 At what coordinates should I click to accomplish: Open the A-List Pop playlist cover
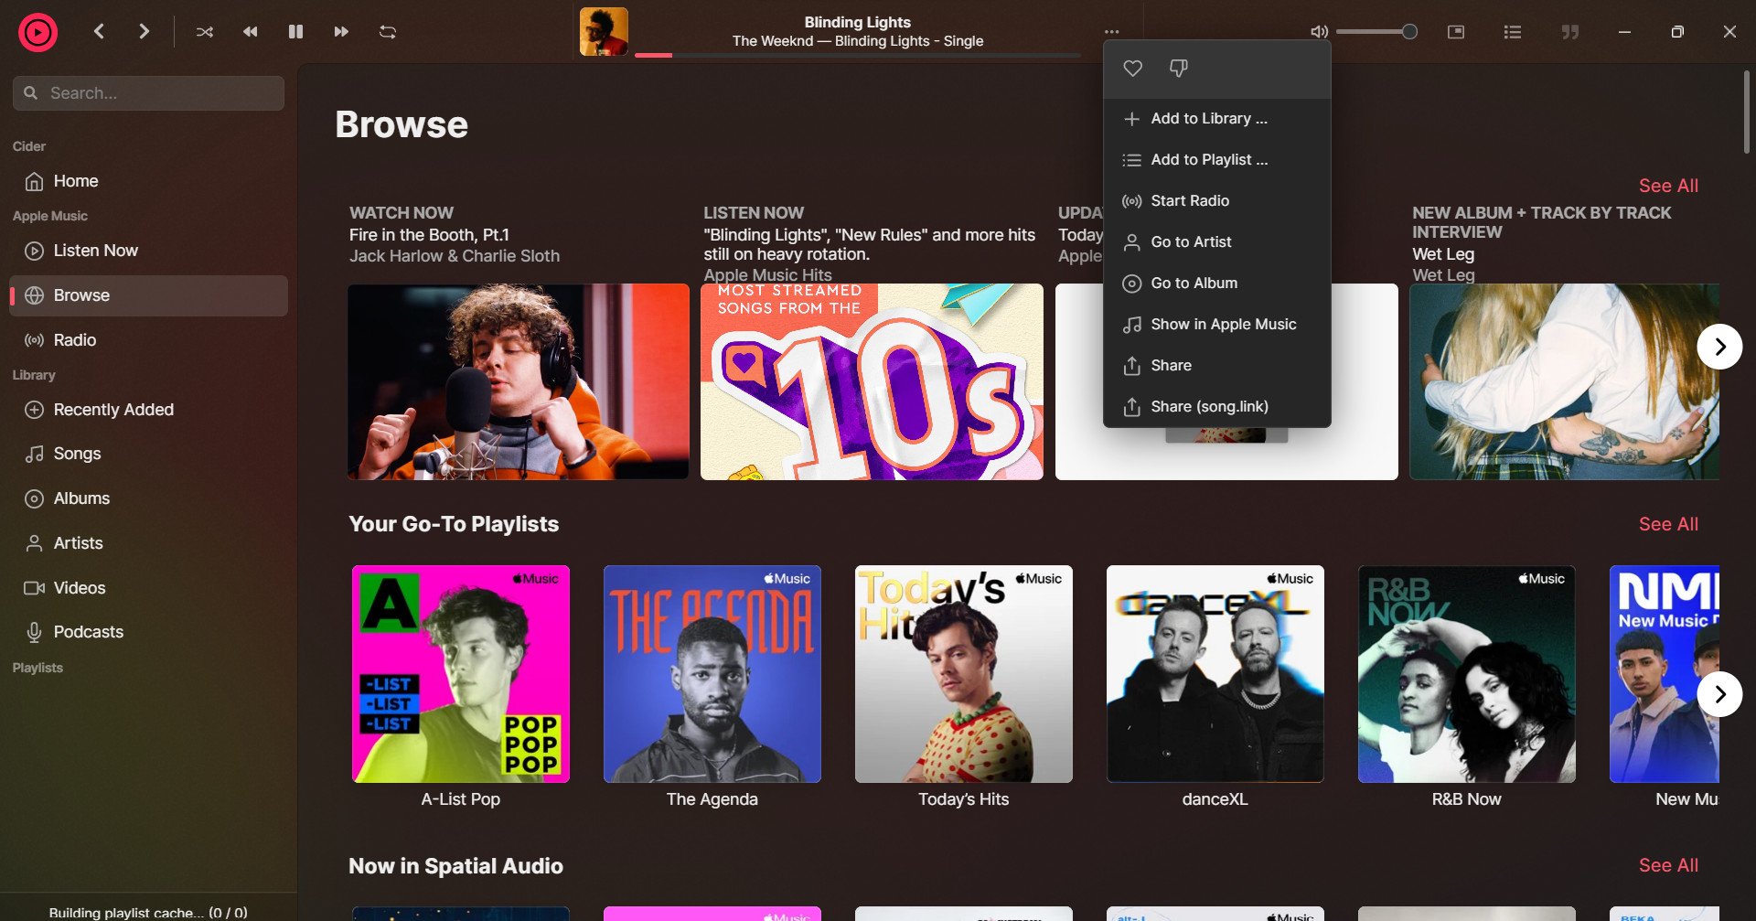pyautogui.click(x=461, y=674)
